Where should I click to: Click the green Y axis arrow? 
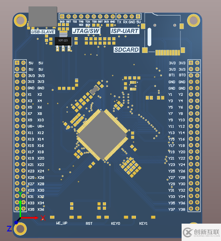click(x=20, y=208)
